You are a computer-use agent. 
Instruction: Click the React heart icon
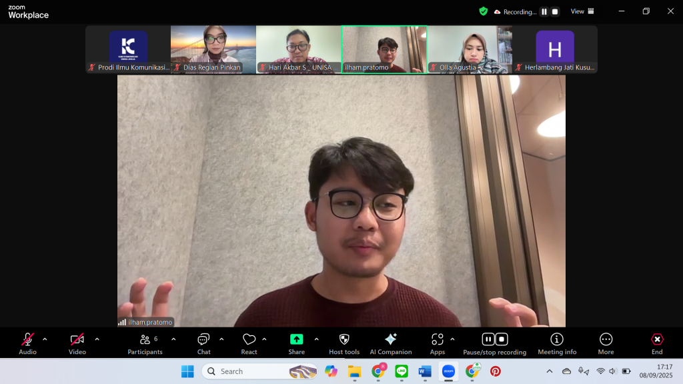tap(249, 343)
